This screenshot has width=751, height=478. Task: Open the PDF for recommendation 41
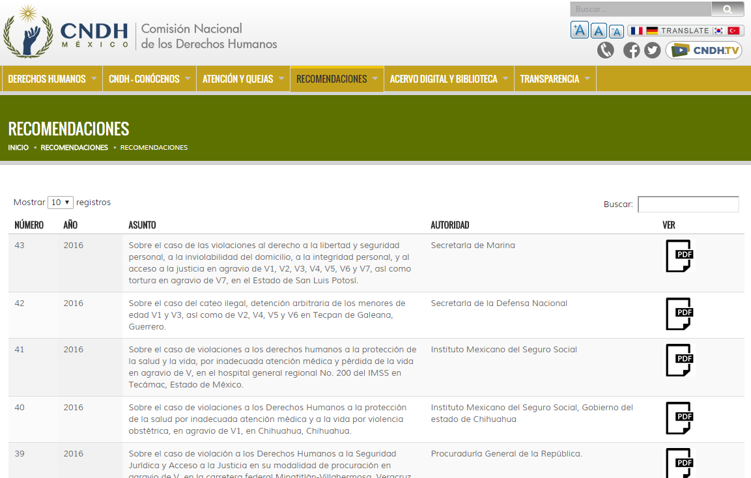[679, 360]
